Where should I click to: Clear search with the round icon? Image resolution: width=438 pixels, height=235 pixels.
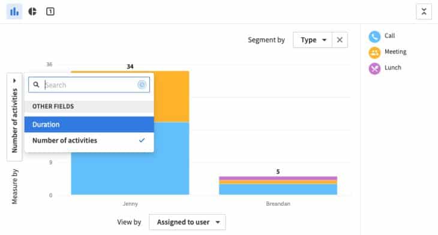pyautogui.click(x=142, y=85)
